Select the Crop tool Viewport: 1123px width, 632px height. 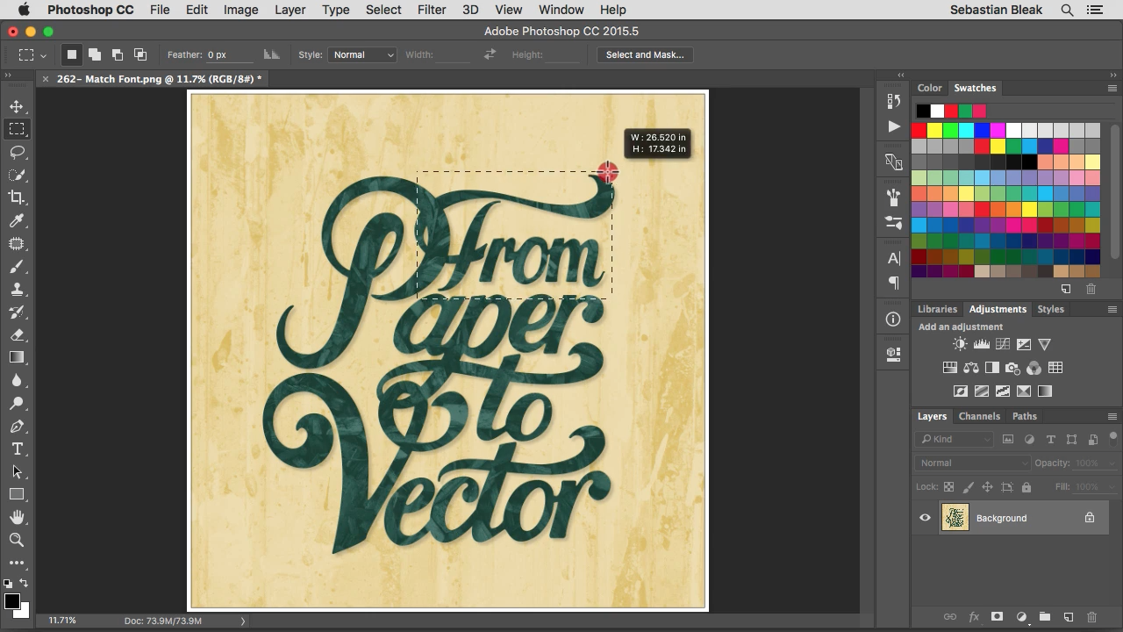[17, 197]
